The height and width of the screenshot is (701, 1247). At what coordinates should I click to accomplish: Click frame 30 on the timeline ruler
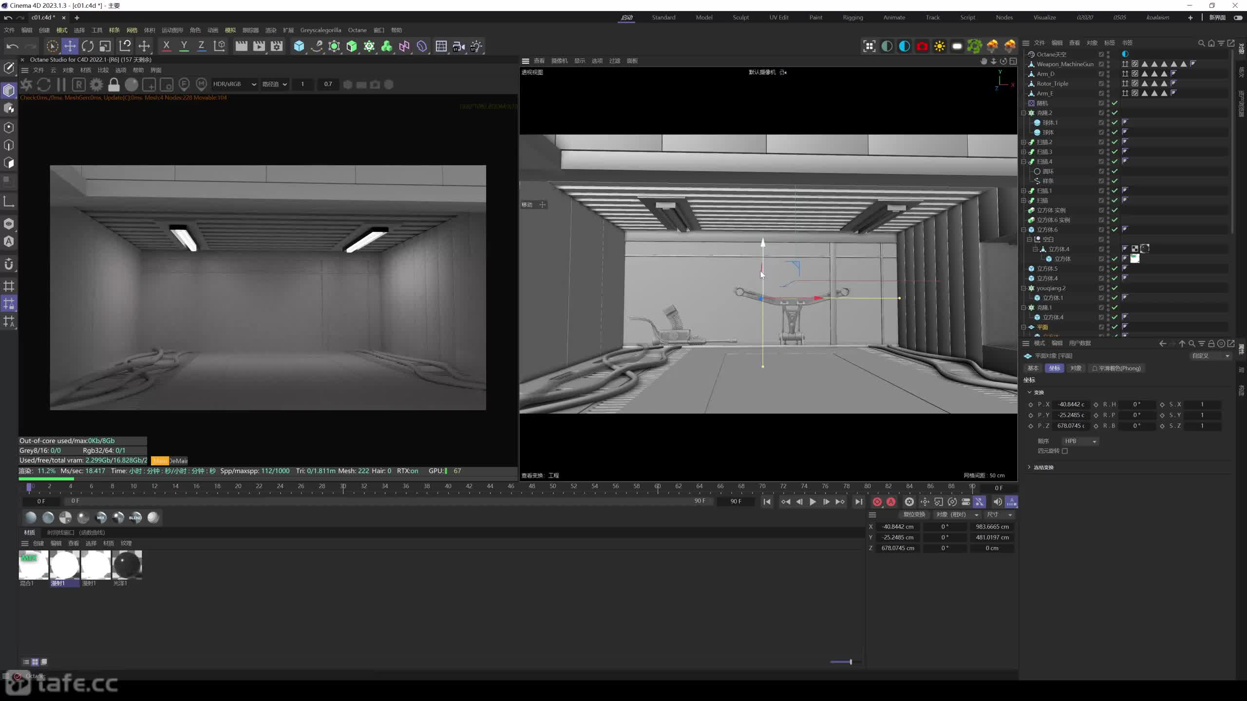click(343, 486)
